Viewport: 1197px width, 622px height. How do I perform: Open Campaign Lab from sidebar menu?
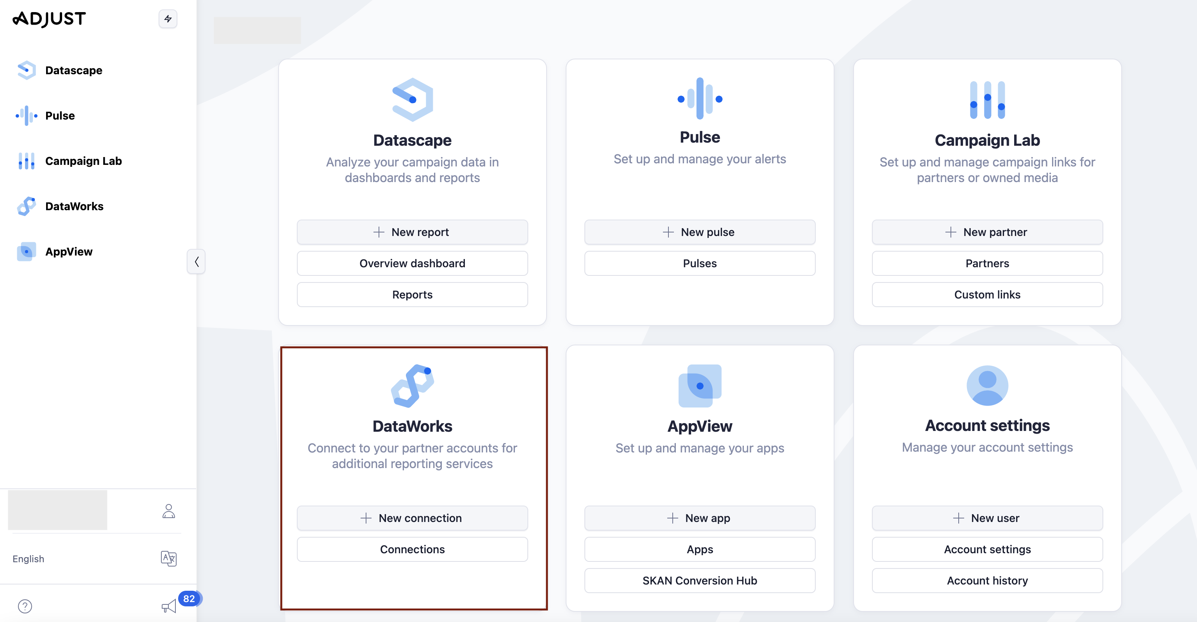83,161
